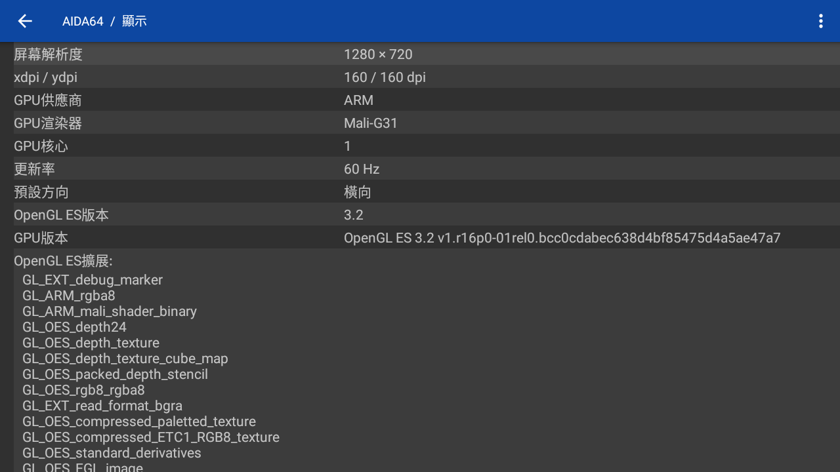Click the GL_OES_packed_depth_stencil entry
The image size is (840, 472).
(115, 374)
